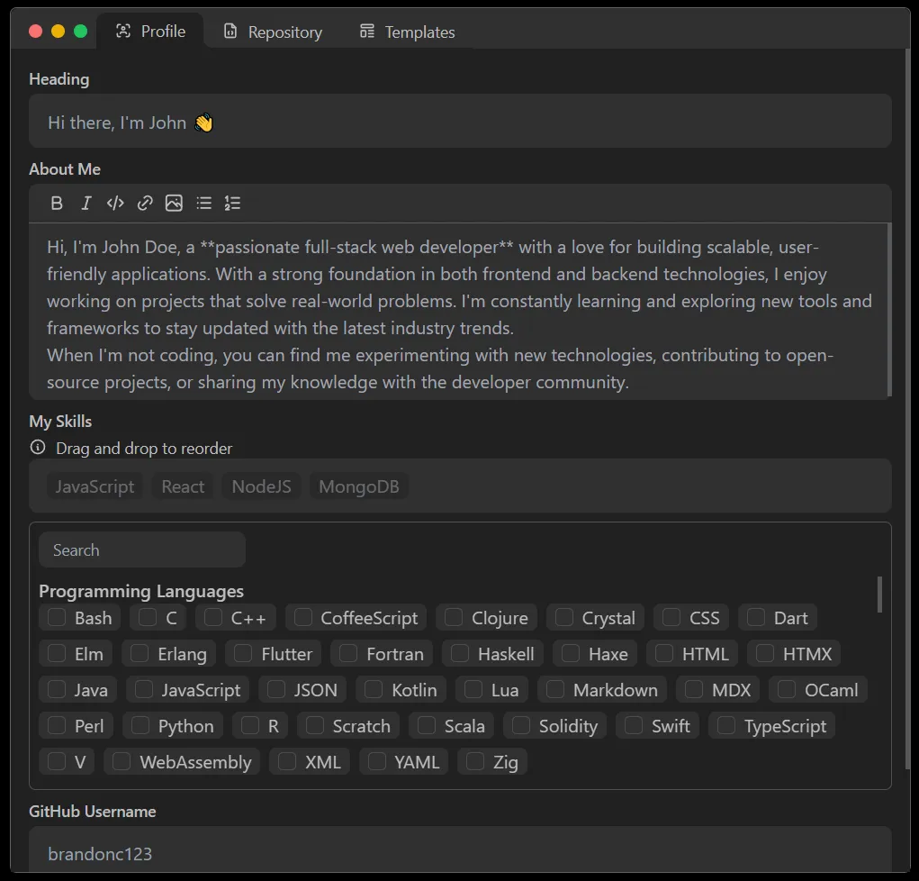This screenshot has width=919, height=881.
Task: Insert an image via the image icon
Action: (174, 203)
